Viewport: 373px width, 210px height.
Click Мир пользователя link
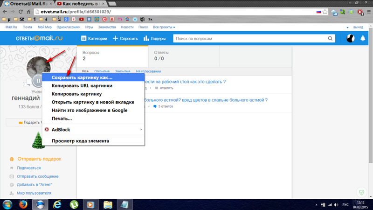click(x=34, y=193)
